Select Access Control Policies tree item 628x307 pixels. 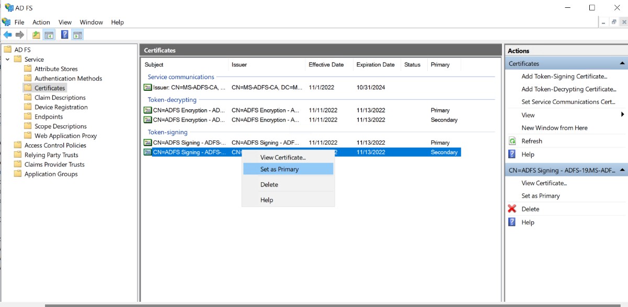(55, 145)
